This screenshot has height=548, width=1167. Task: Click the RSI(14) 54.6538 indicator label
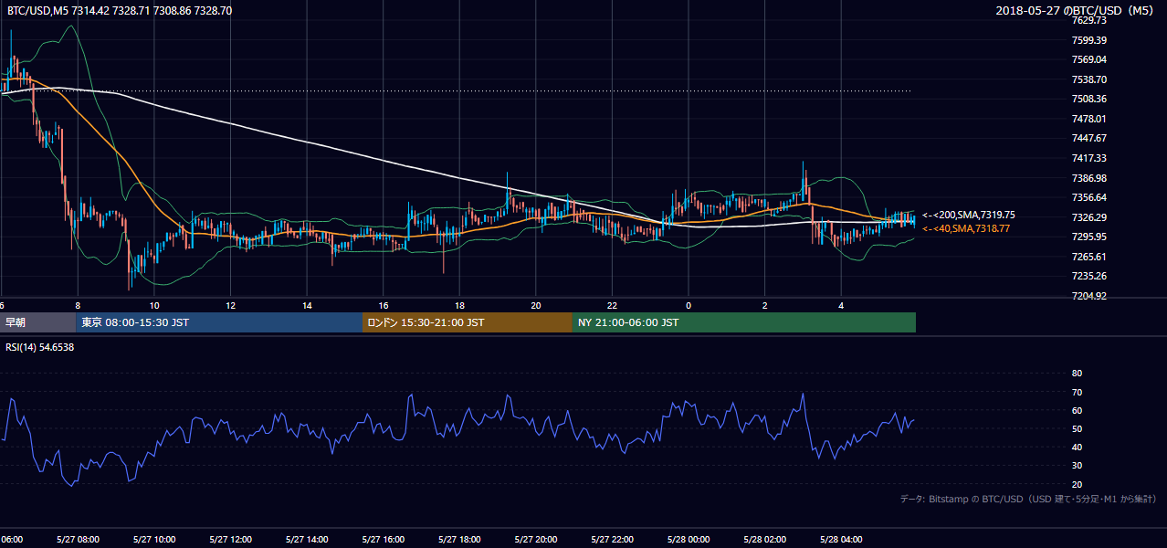(x=39, y=347)
